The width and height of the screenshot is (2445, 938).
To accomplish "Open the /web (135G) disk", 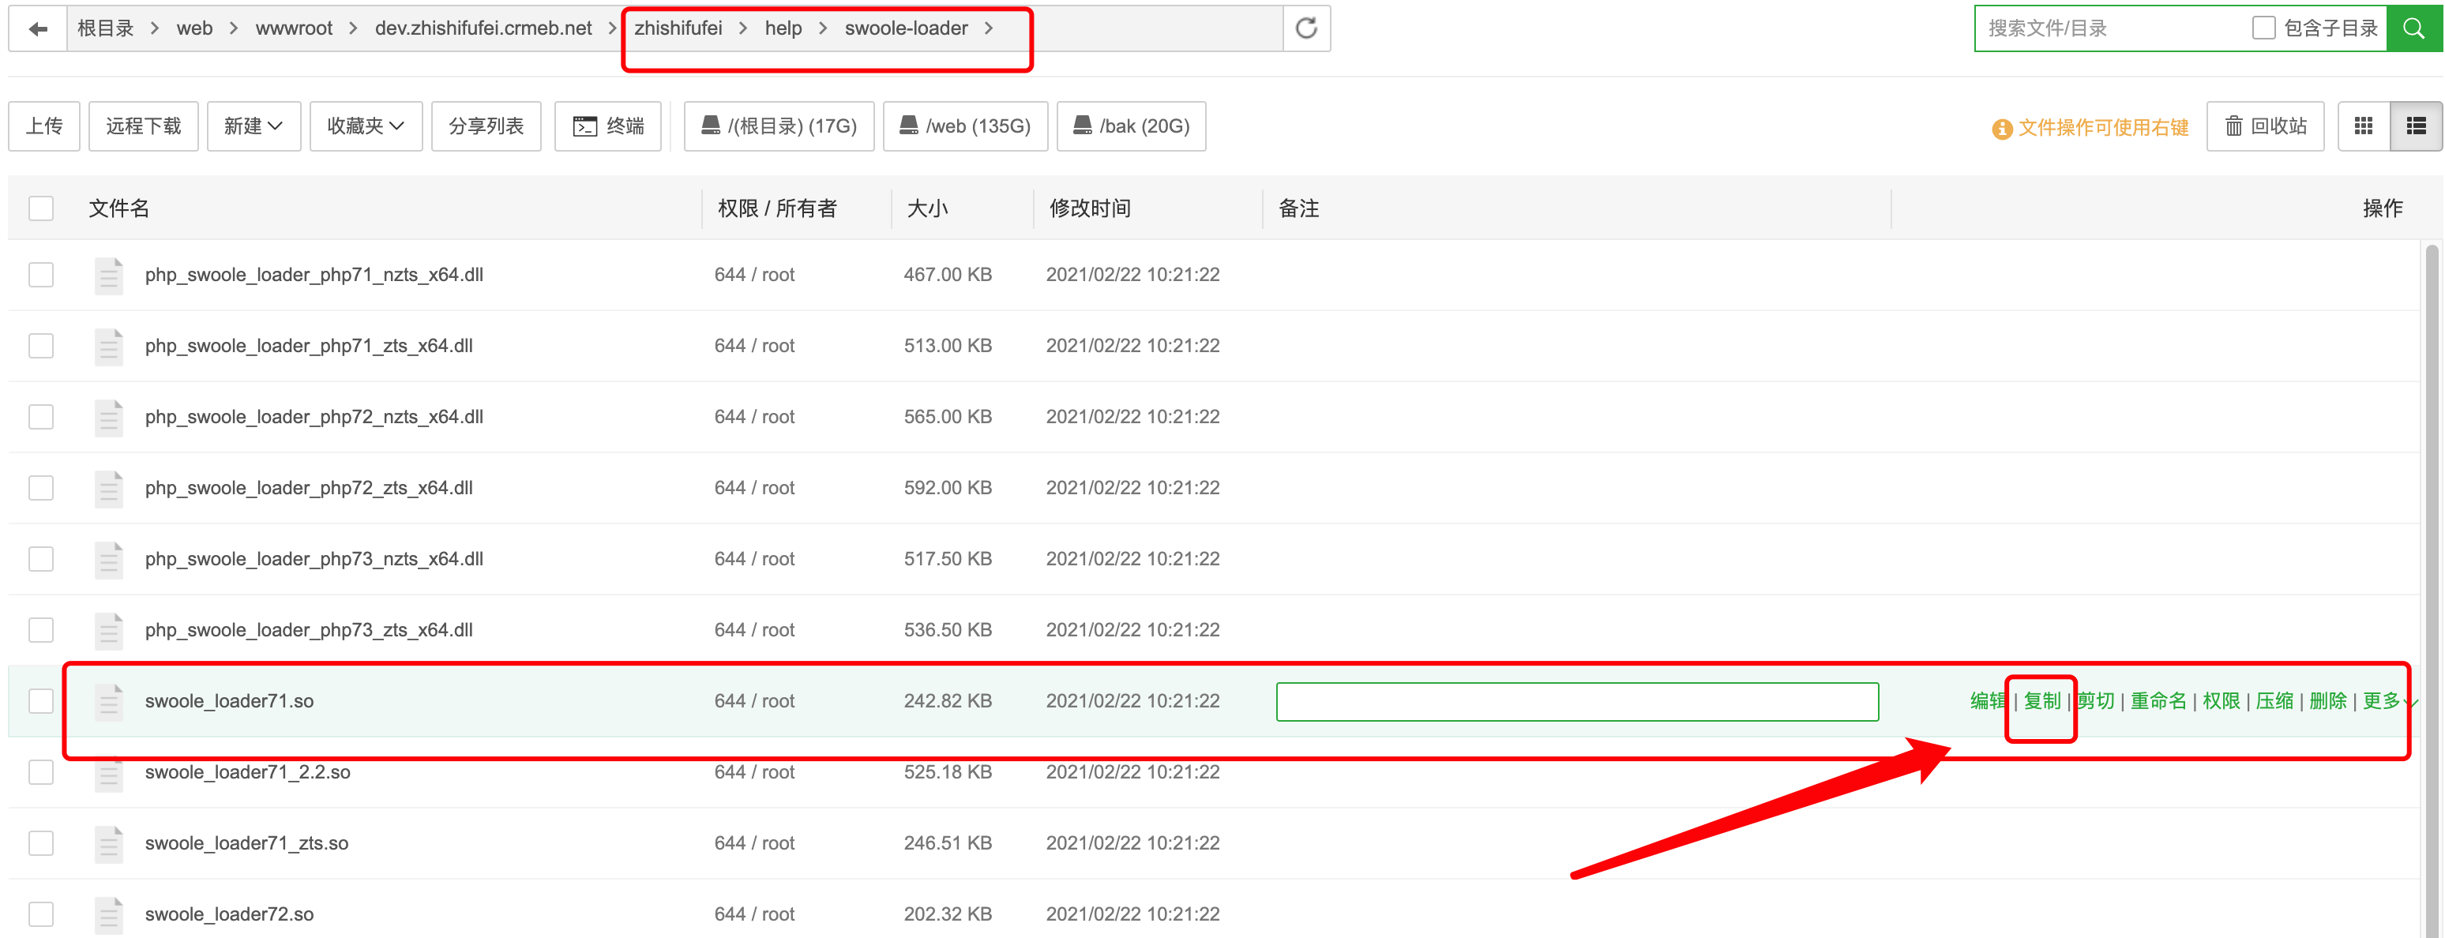I will pos(965,126).
